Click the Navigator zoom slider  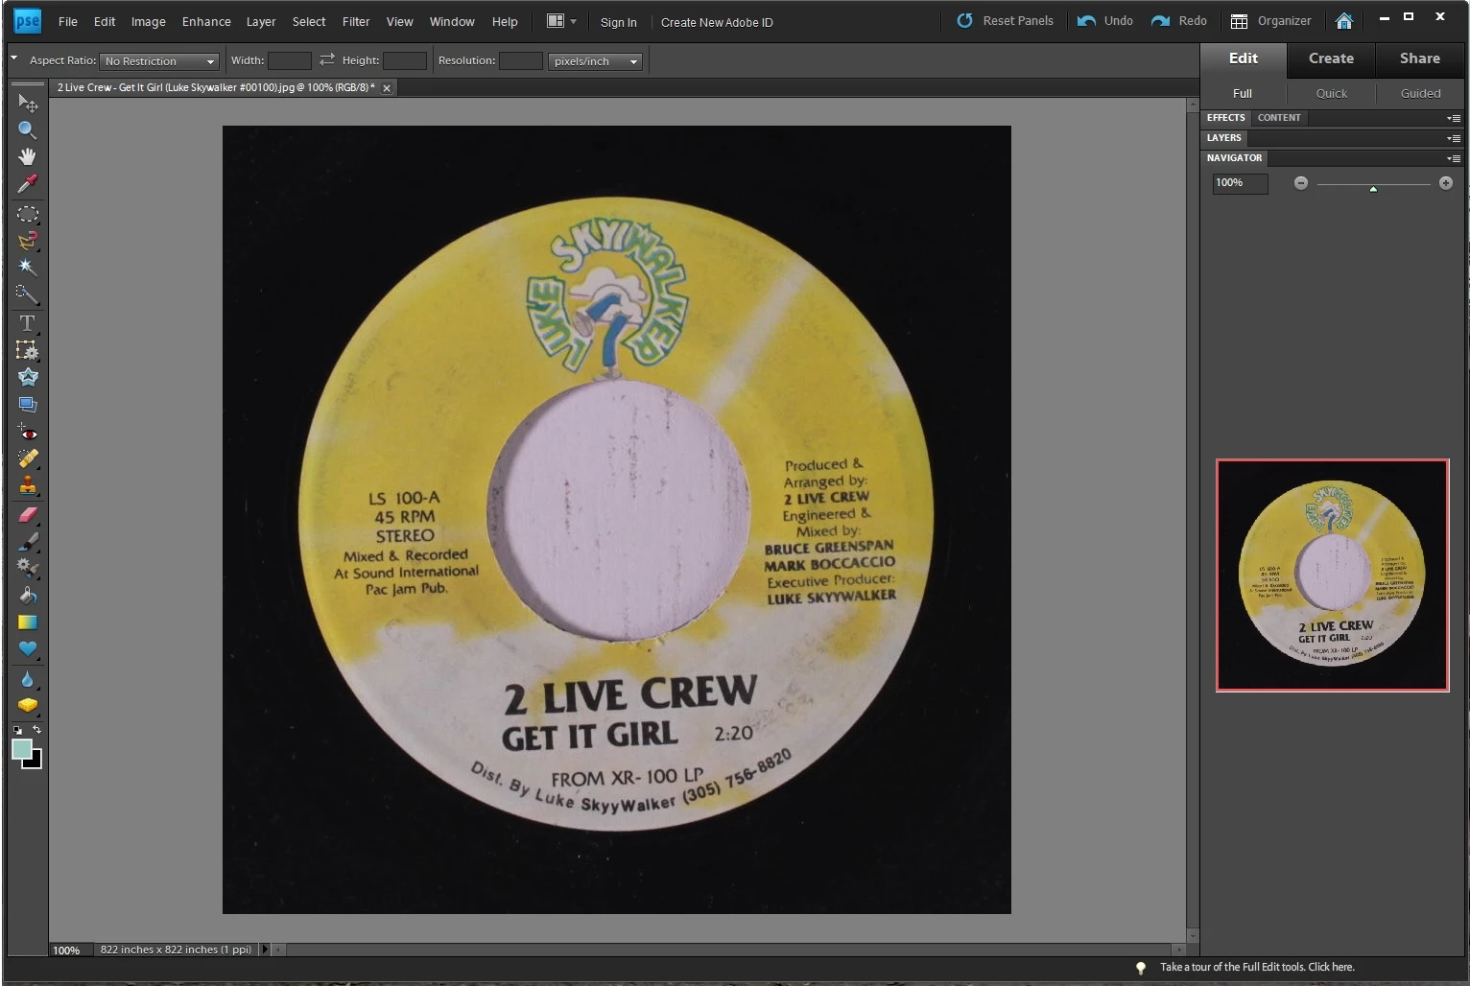[x=1373, y=184]
